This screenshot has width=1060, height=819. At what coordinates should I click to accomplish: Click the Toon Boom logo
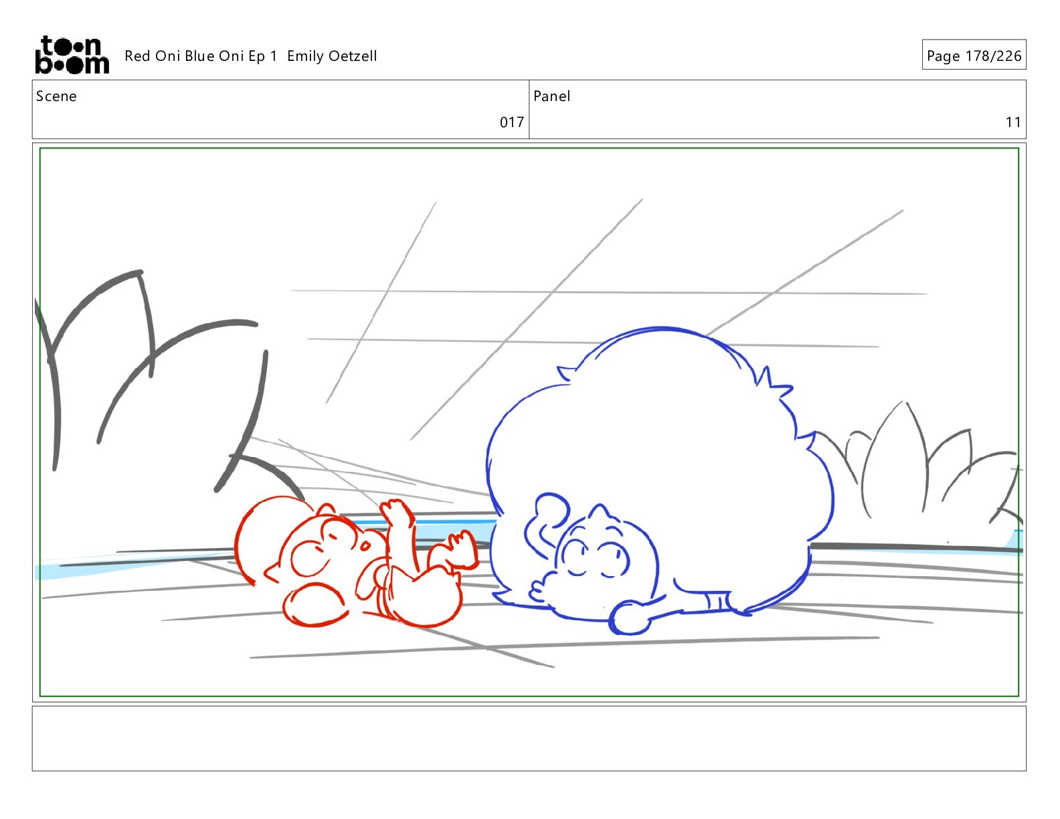(72, 55)
